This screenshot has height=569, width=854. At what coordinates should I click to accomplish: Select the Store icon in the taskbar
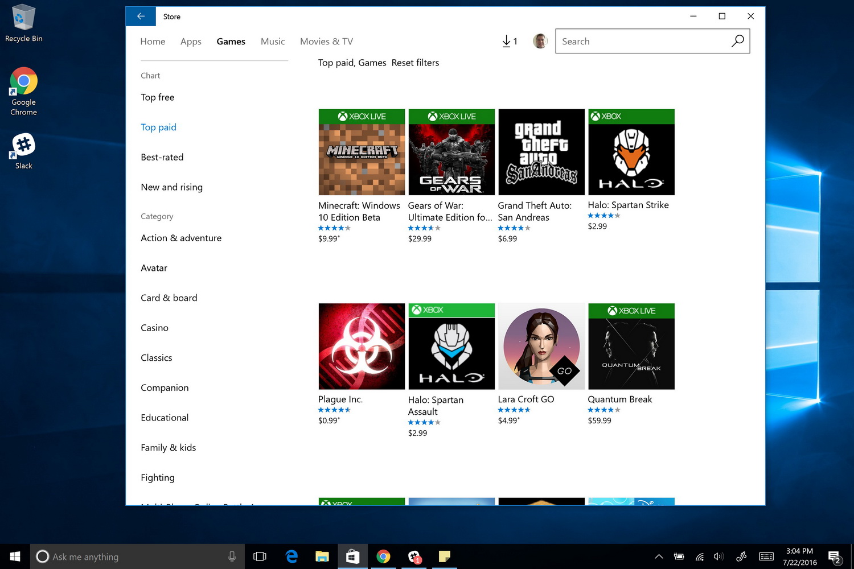(352, 556)
